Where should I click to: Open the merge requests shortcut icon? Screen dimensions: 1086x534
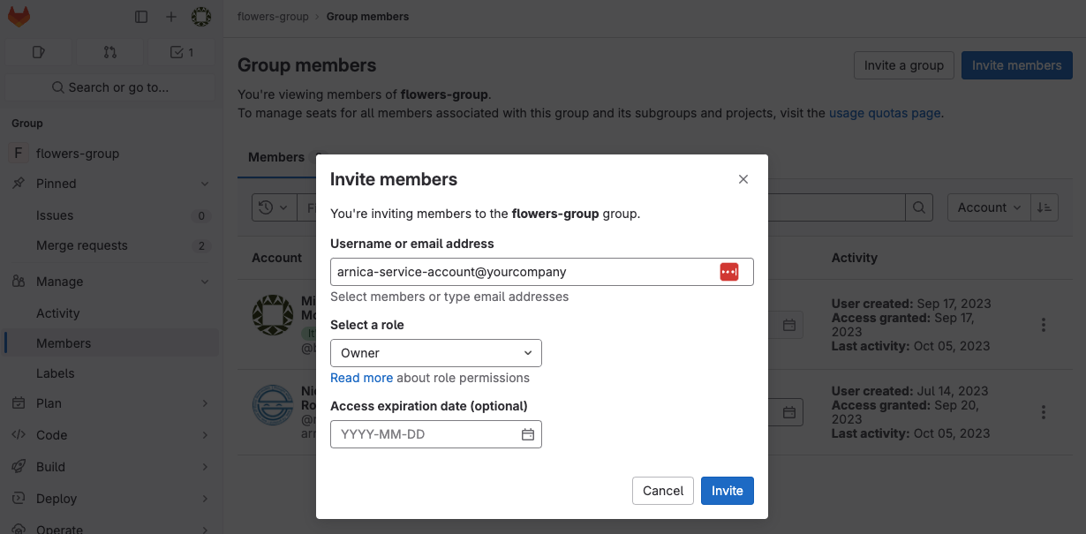pyautogui.click(x=109, y=52)
